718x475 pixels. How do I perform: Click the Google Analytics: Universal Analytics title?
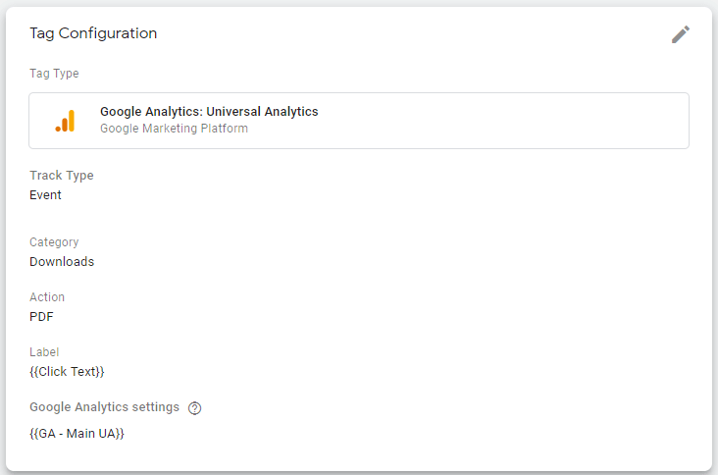pos(209,111)
